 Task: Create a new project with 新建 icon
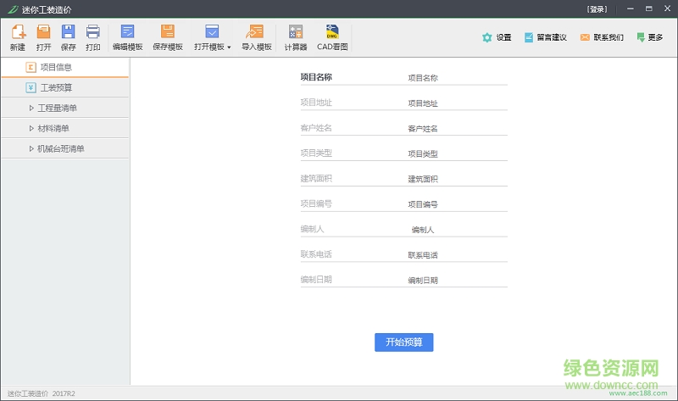point(18,37)
